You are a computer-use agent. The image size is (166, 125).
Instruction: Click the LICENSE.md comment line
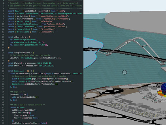tap(45, 6)
